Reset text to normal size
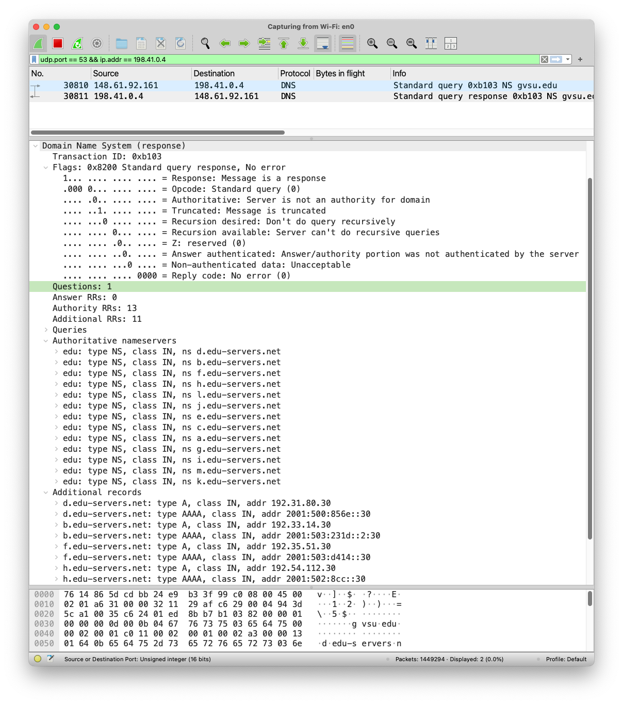The height and width of the screenshot is (704, 623). (x=412, y=43)
